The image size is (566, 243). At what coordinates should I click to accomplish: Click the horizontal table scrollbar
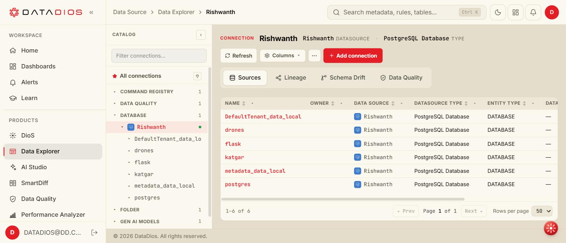[343, 199]
